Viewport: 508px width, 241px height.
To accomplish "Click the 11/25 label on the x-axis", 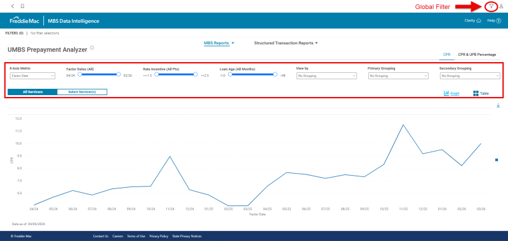I will coord(403,209).
